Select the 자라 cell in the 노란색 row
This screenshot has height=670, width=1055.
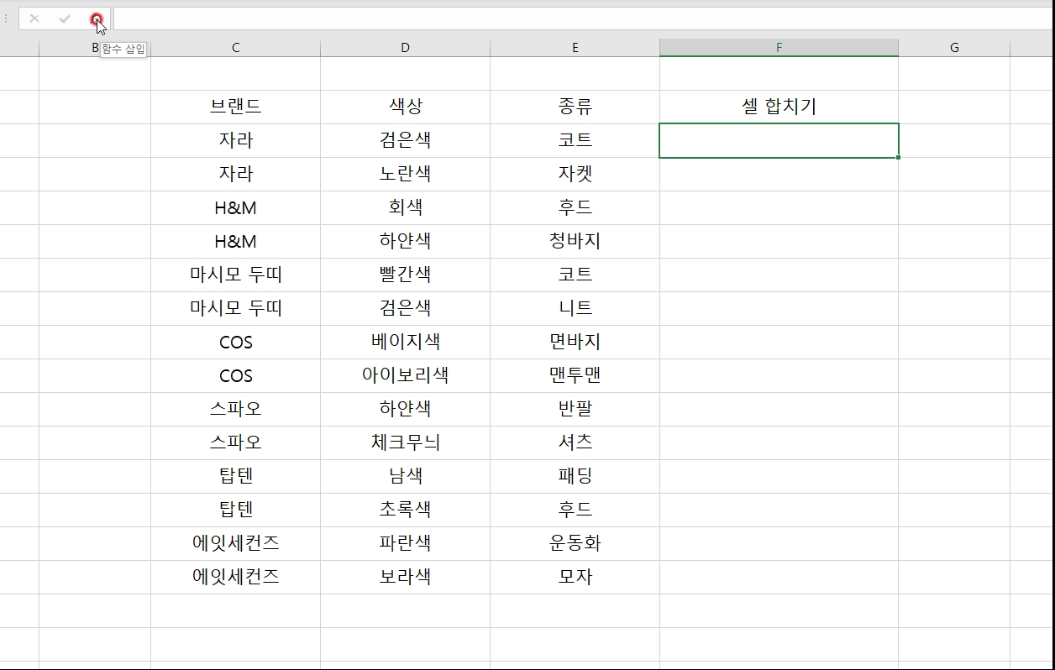click(236, 174)
